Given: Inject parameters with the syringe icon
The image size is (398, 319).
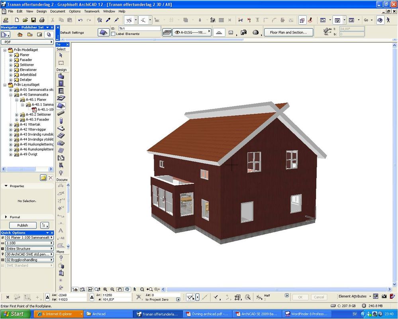Looking at the screenshot, I should pos(116,20).
